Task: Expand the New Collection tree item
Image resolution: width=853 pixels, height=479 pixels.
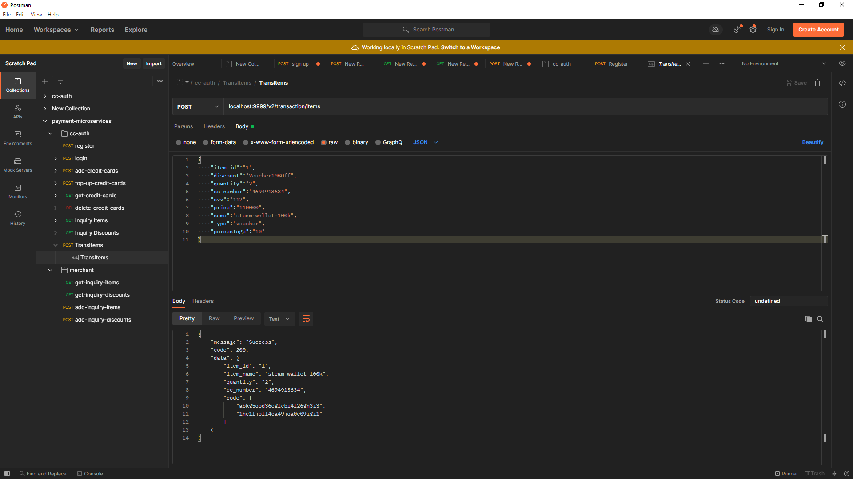Action: pos(45,109)
